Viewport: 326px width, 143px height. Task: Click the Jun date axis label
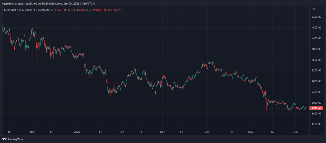pyautogui.click(x=295, y=132)
